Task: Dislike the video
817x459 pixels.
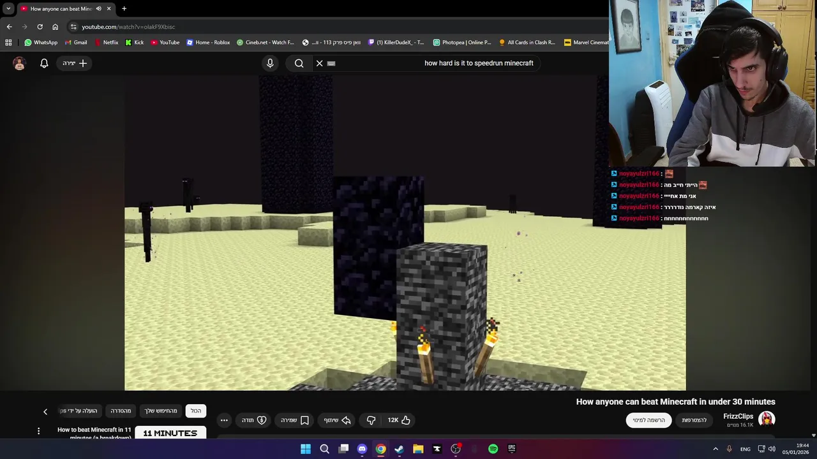Action: pyautogui.click(x=371, y=420)
